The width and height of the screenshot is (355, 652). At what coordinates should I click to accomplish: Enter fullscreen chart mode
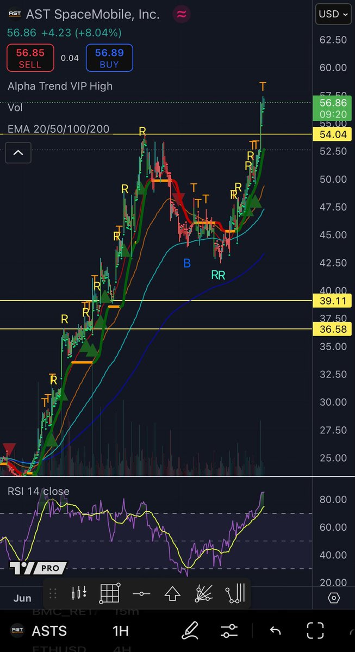point(315,630)
